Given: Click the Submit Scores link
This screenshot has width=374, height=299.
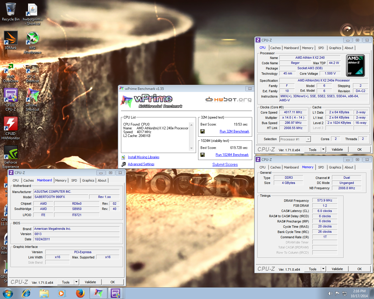Looking at the screenshot, I should pyautogui.click(x=225, y=164).
